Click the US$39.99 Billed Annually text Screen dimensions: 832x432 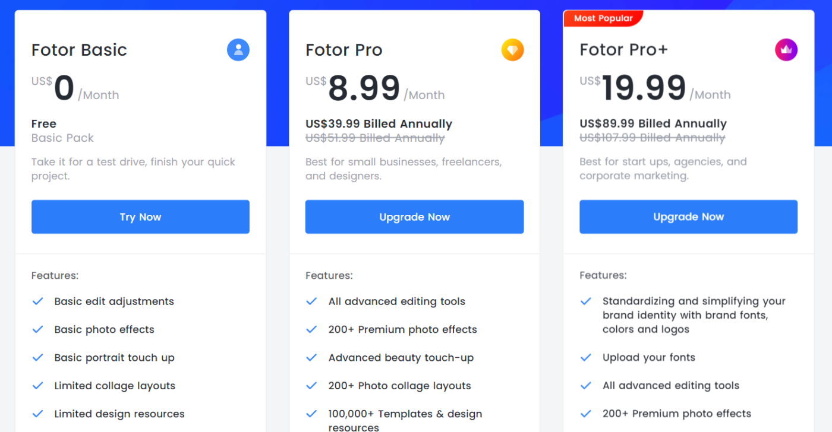(x=379, y=124)
